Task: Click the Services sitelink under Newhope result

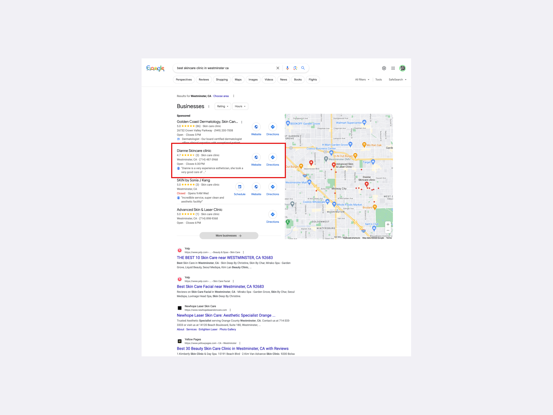Action: click(191, 330)
